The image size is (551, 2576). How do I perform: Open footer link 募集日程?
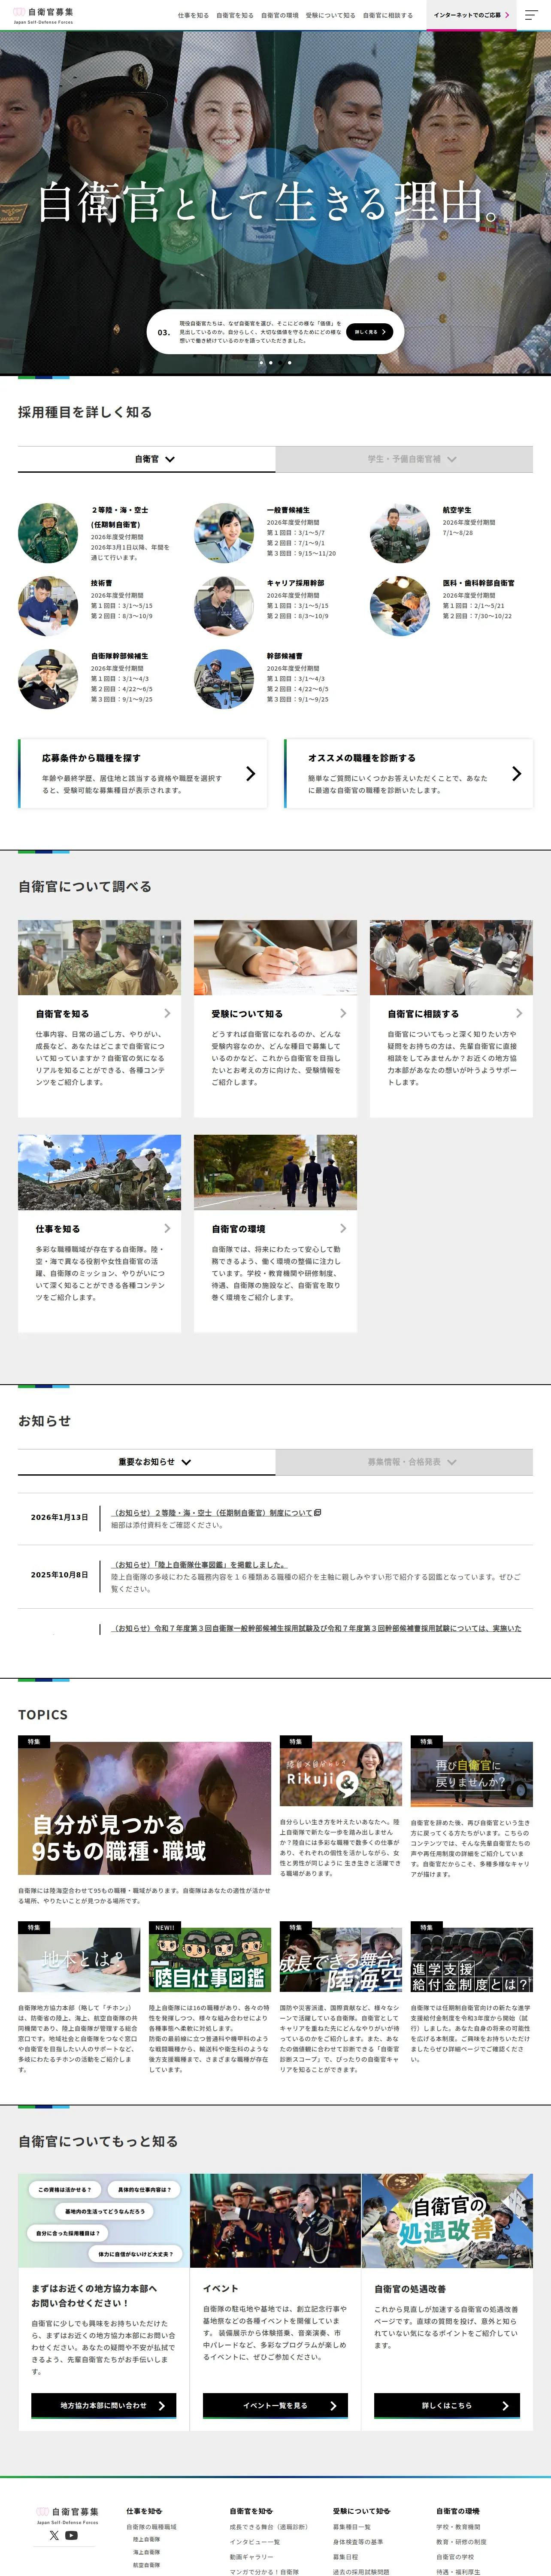(345, 2557)
